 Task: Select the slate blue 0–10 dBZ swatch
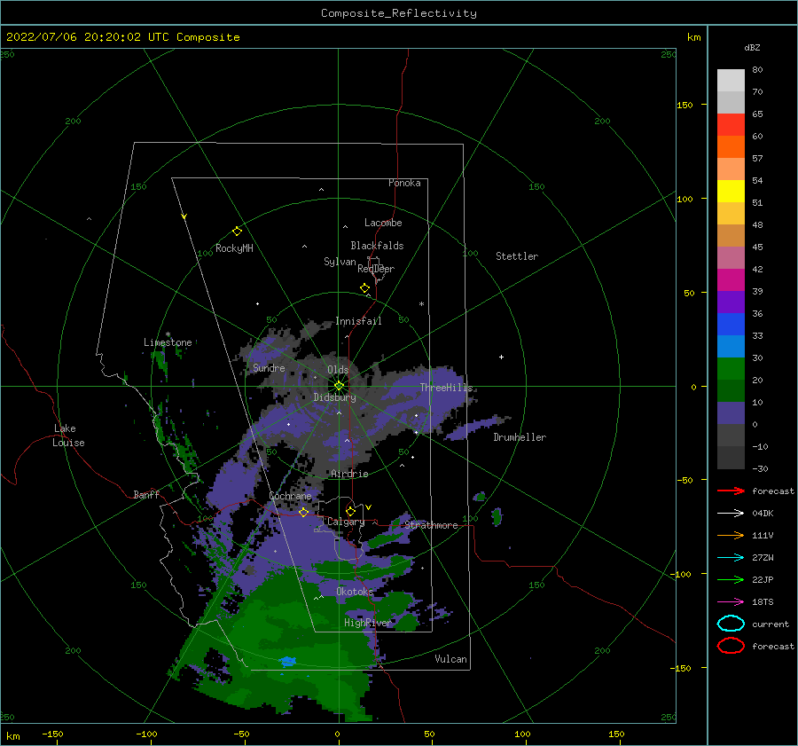[731, 413]
